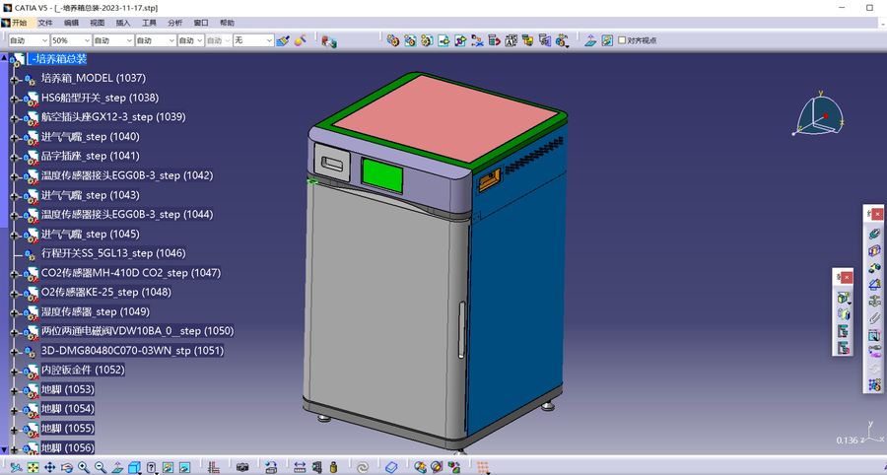Click the Measure Inertia weight icon
Screen dimensions: 887x475
pyautogui.click(x=333, y=467)
